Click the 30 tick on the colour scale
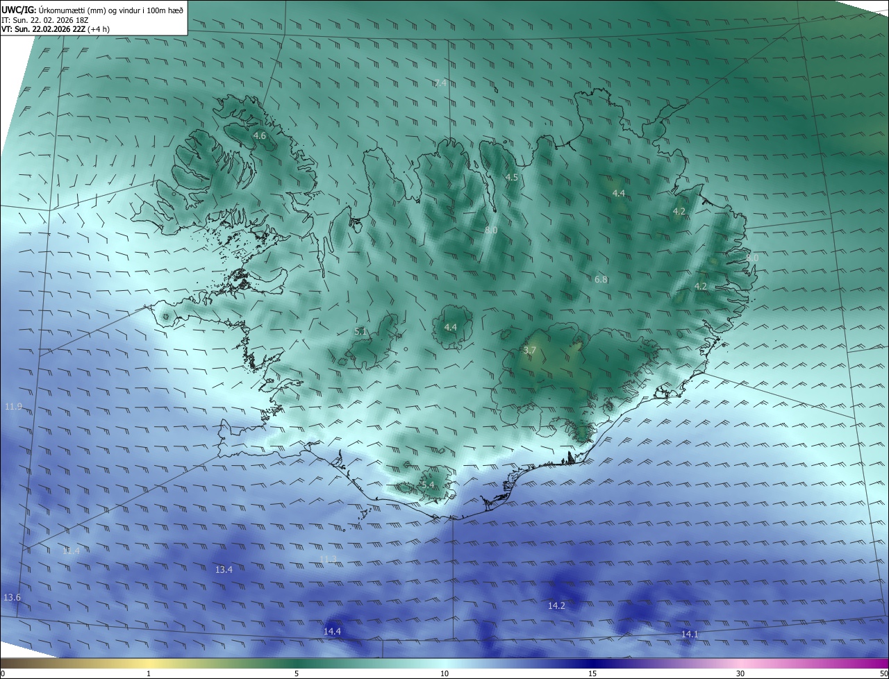The height and width of the screenshot is (679, 889). [740, 673]
